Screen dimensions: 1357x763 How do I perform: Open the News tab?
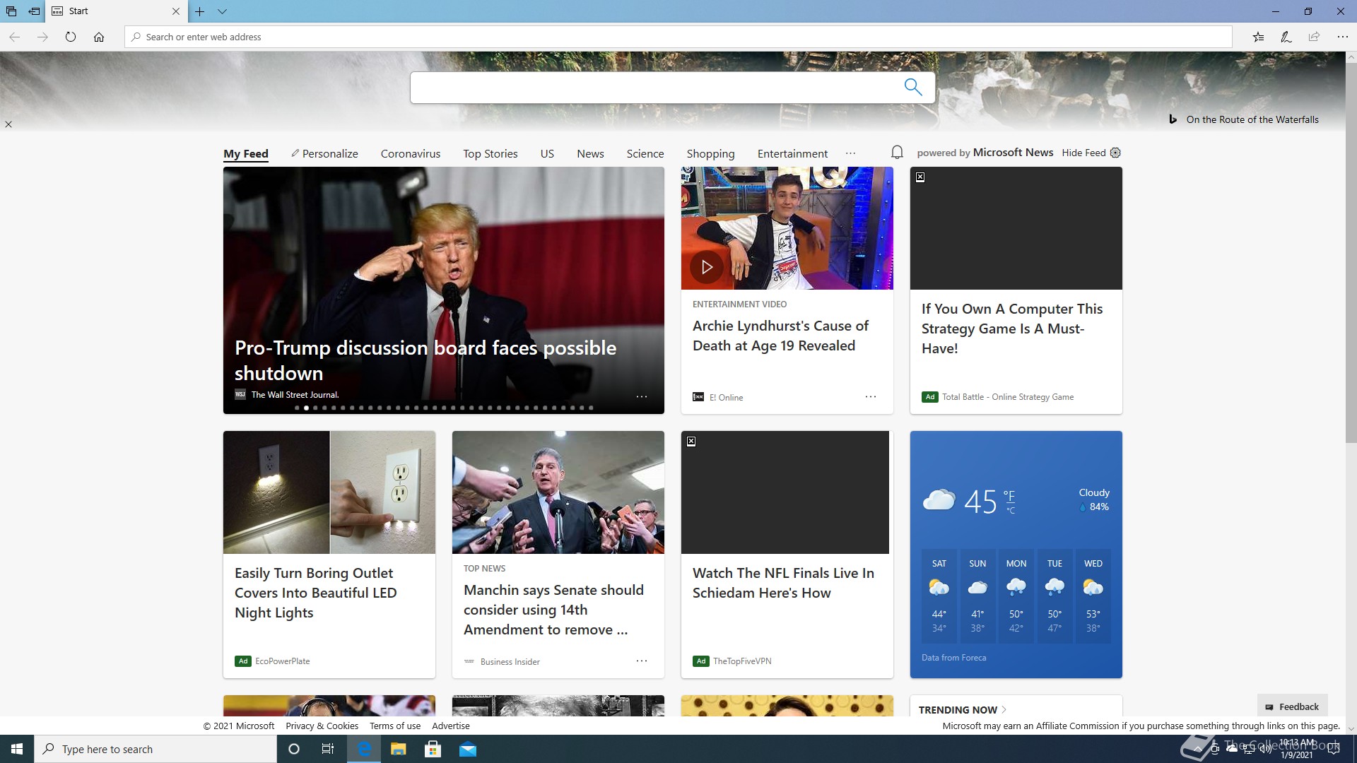click(x=590, y=153)
